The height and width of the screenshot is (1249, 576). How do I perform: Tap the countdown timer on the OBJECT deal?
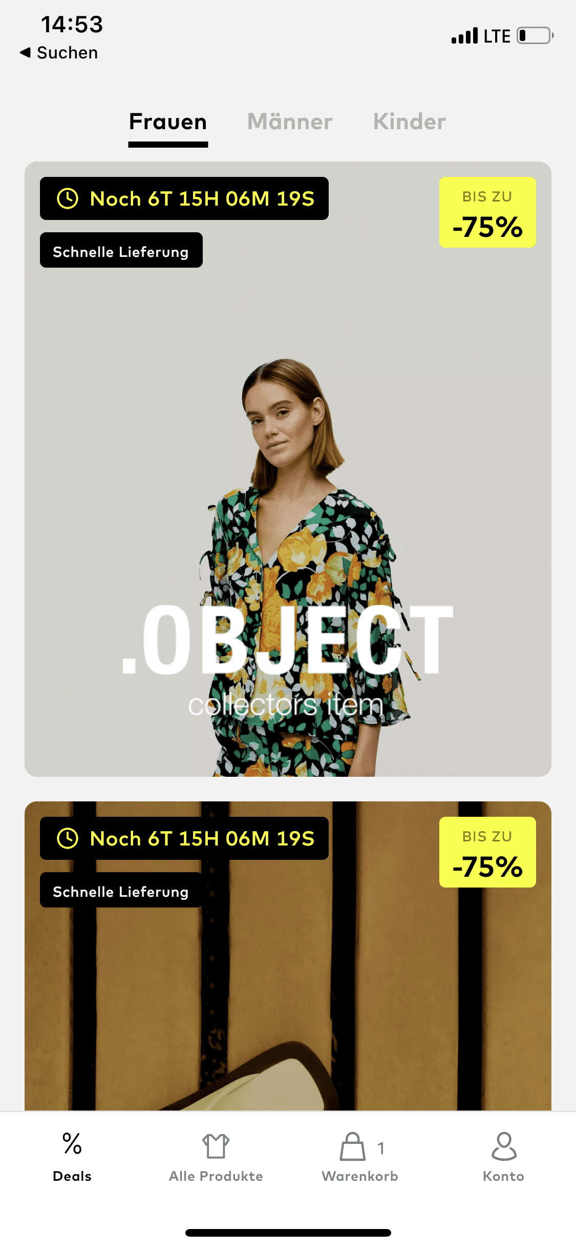click(x=184, y=198)
